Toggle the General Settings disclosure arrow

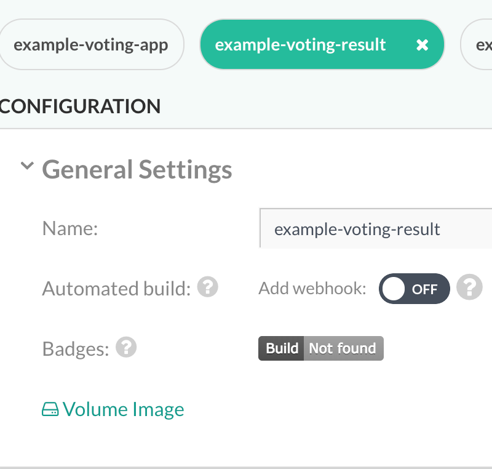pos(26,166)
